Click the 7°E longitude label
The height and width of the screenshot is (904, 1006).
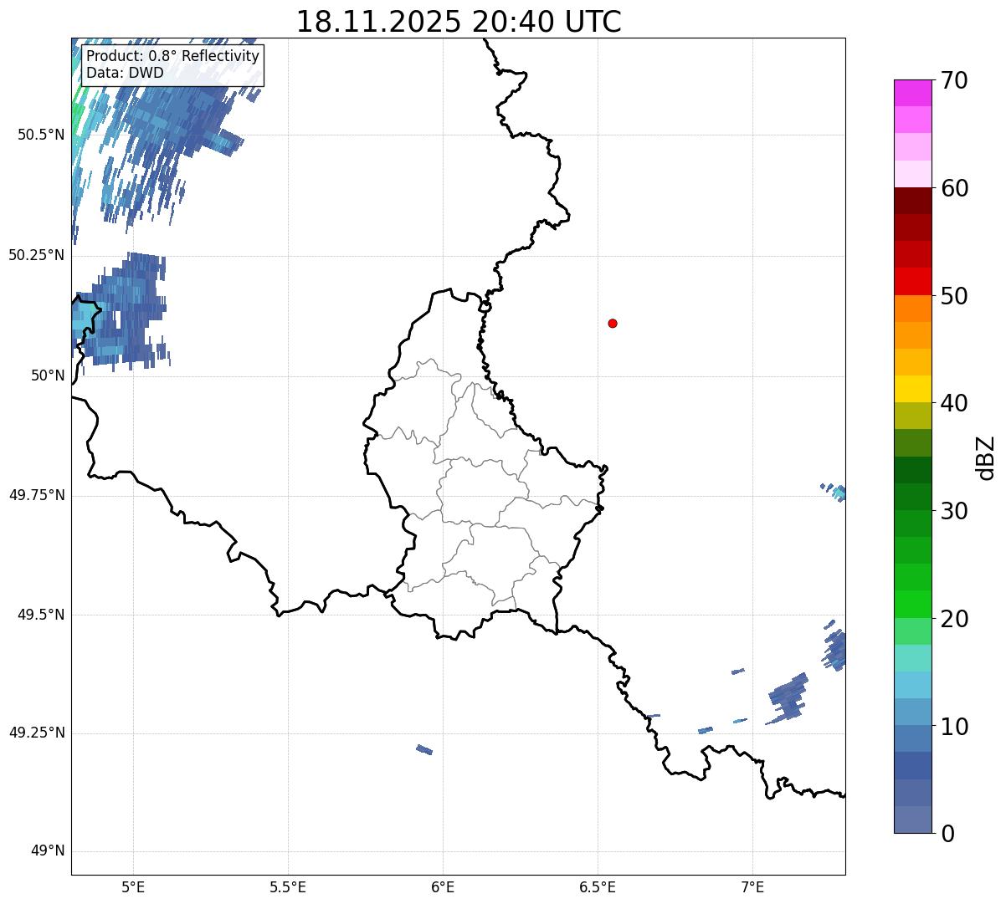point(752,886)
